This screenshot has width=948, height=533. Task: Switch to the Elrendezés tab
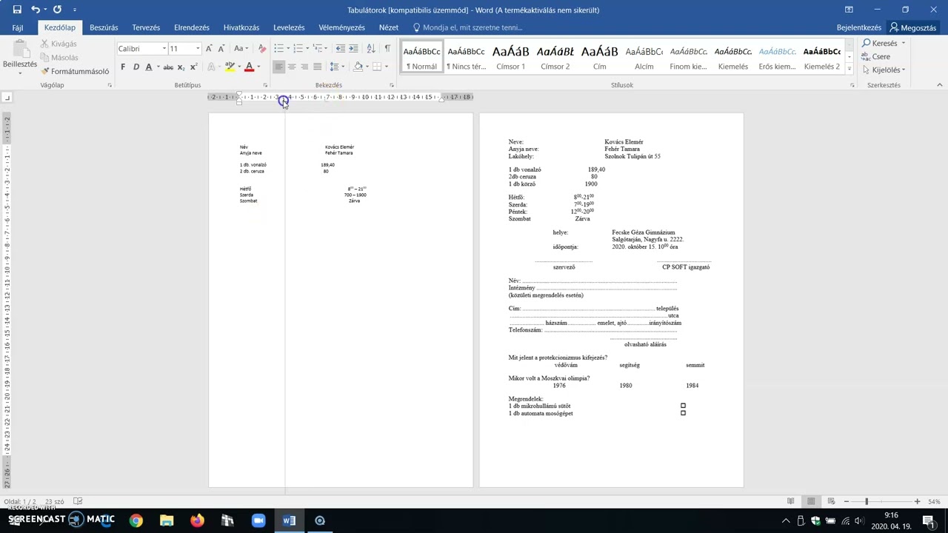tap(192, 27)
